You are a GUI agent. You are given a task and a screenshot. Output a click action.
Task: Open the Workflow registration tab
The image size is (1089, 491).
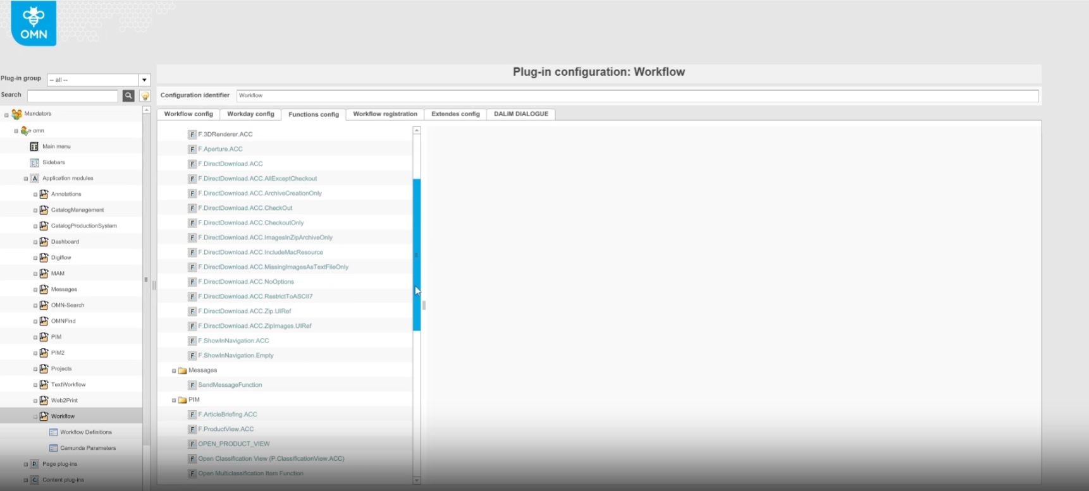[385, 114]
